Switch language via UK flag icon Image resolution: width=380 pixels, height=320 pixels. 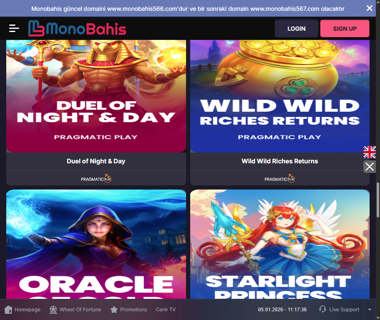click(x=370, y=152)
